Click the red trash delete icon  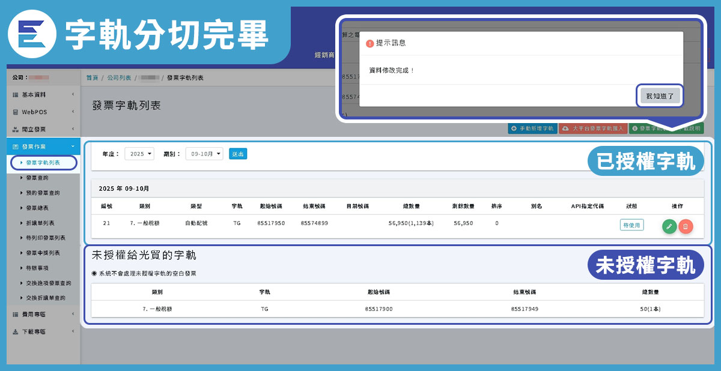click(x=686, y=226)
